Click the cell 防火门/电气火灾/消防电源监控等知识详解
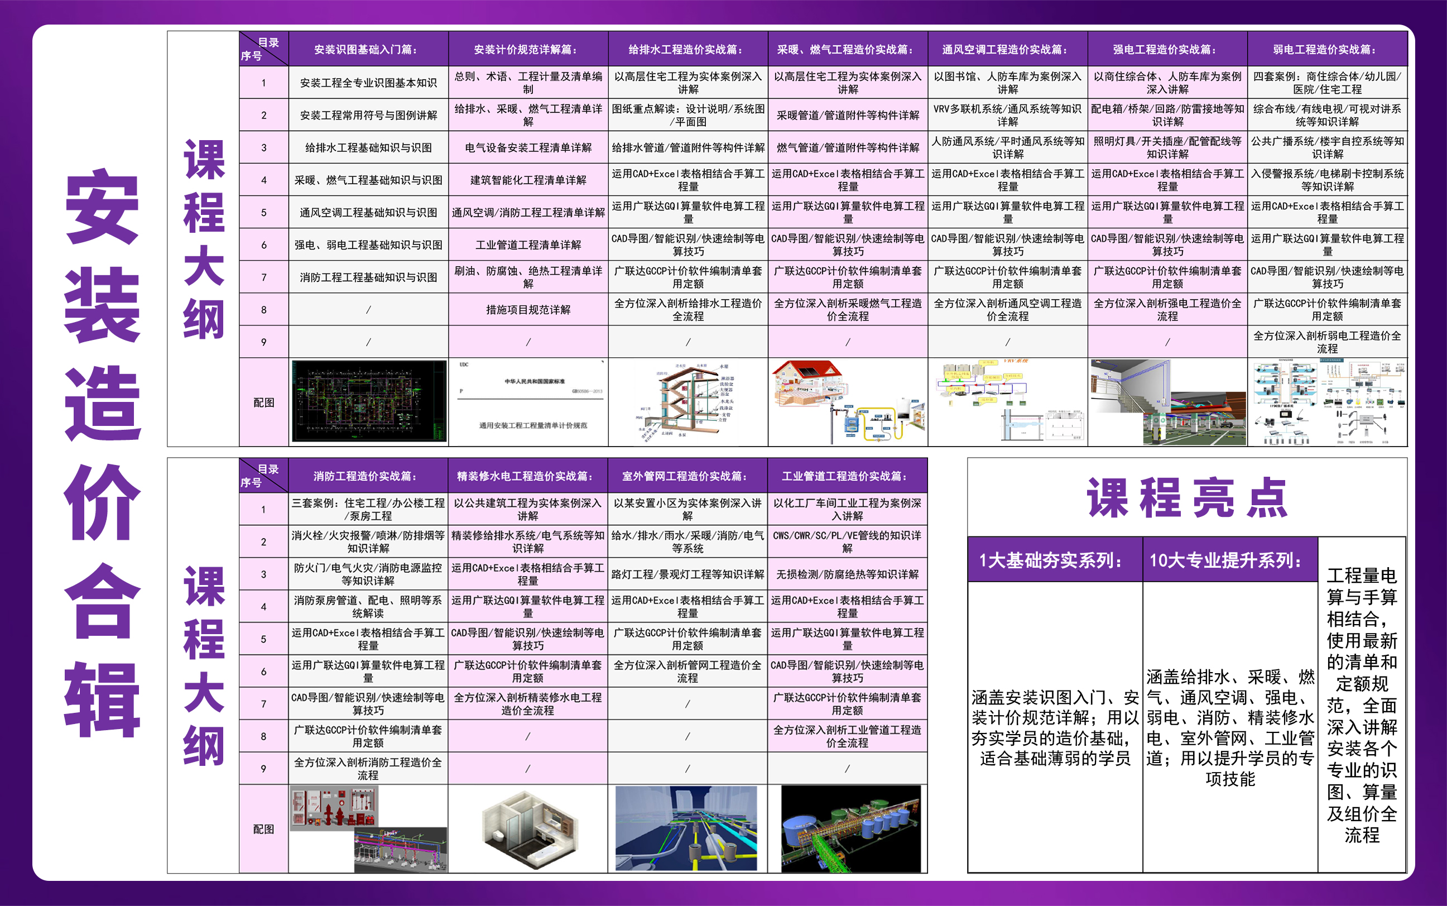 [x=368, y=574]
